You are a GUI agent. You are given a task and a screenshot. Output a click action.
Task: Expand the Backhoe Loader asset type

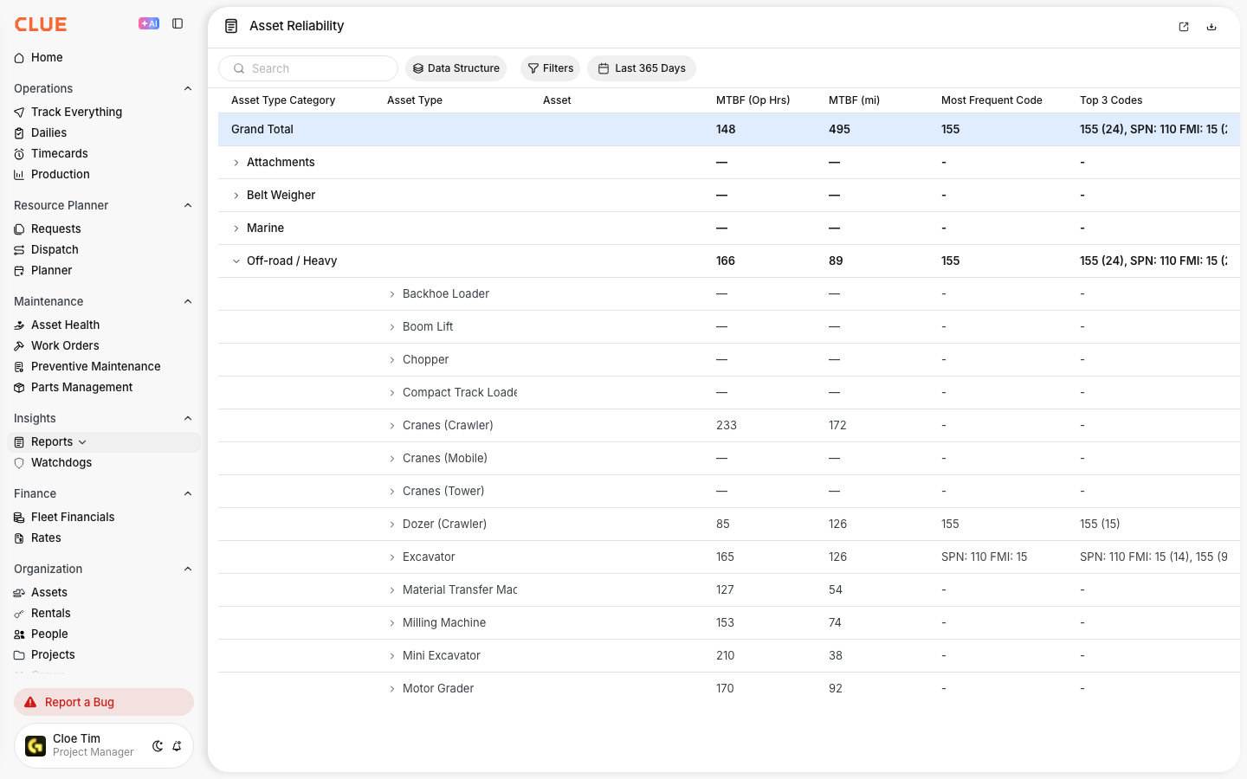click(392, 294)
